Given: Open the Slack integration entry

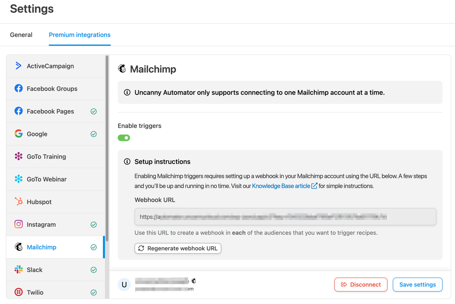Looking at the screenshot, I should 56,270.
